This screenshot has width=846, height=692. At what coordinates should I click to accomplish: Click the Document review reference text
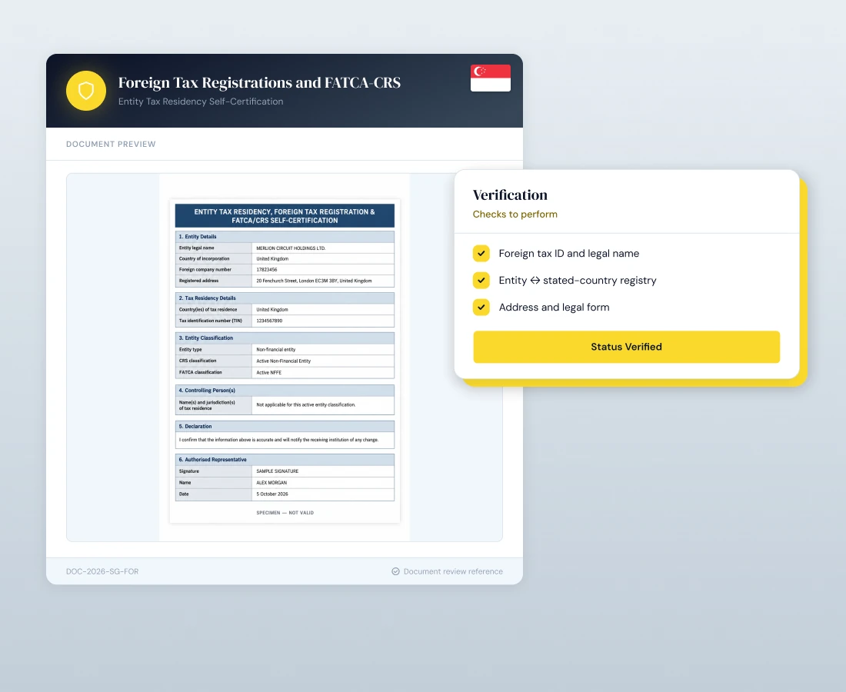pos(453,571)
